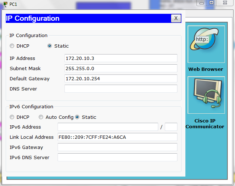Click the Default Gateway field
The width and height of the screenshot is (235, 186).
pyautogui.click(x=121, y=78)
